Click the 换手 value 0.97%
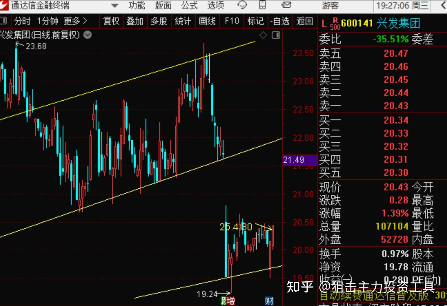This screenshot has height=306, width=447. coord(395,254)
